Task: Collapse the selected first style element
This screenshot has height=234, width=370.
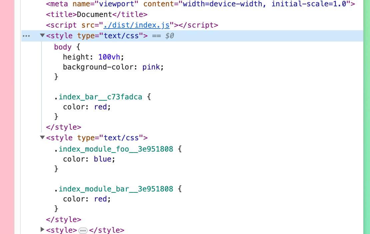Action: click(42, 36)
